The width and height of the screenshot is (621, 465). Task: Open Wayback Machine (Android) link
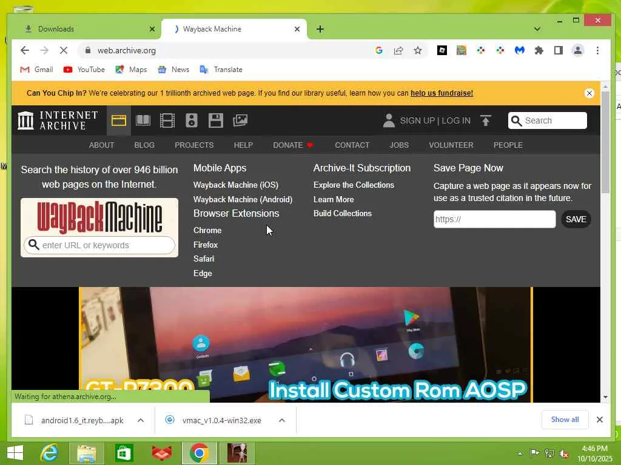click(243, 199)
